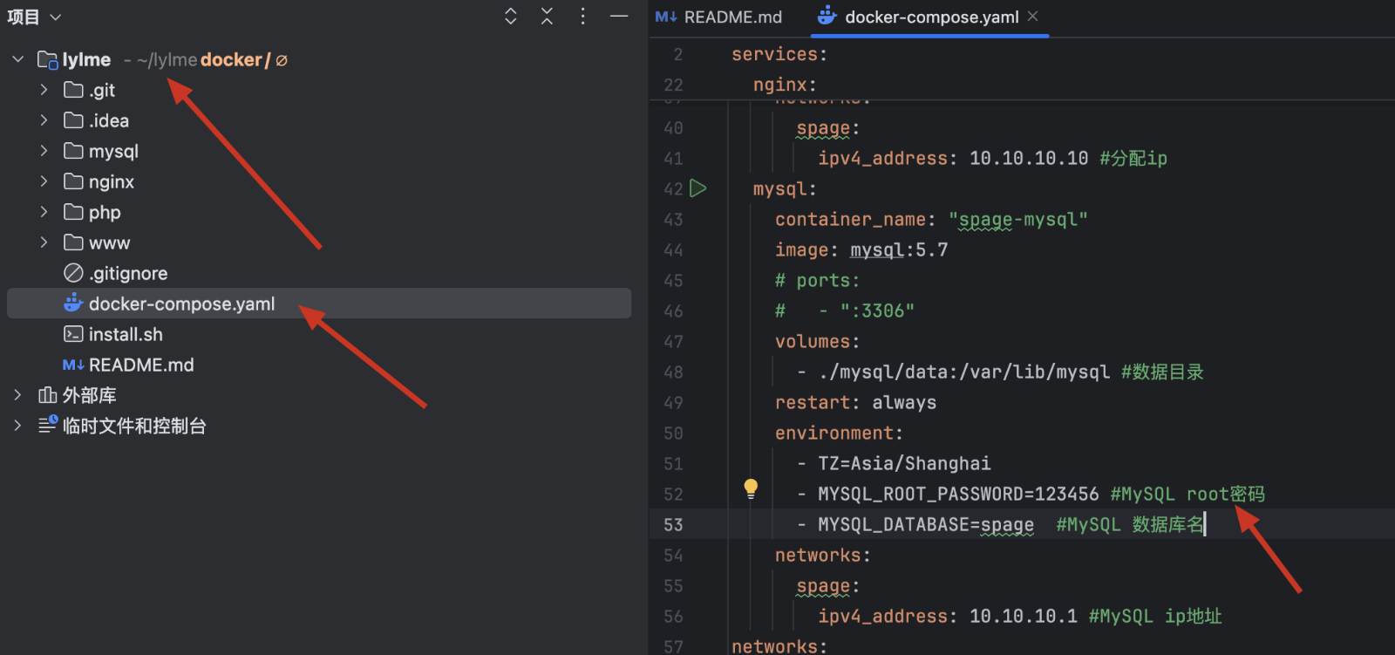The width and height of the screenshot is (1395, 655).
Task: Select .gitignore file in project tree
Action: (127, 274)
